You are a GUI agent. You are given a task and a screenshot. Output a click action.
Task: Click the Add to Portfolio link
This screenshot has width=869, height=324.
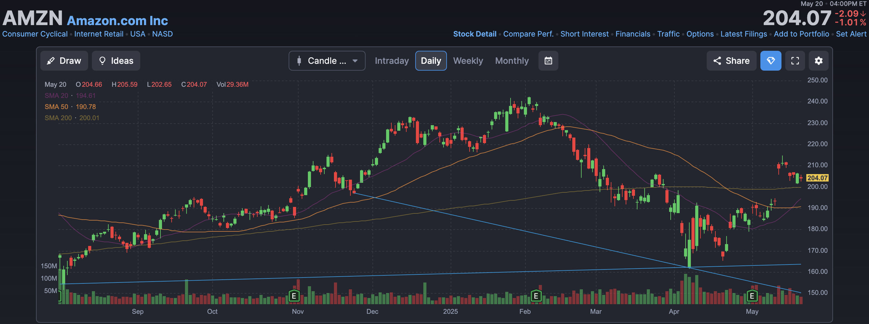tap(801, 34)
